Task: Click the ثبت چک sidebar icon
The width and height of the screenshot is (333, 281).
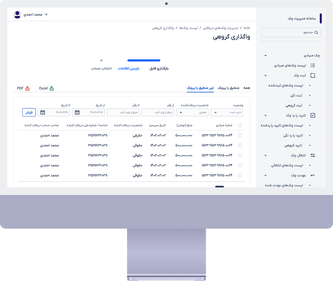Action: click(x=313, y=75)
